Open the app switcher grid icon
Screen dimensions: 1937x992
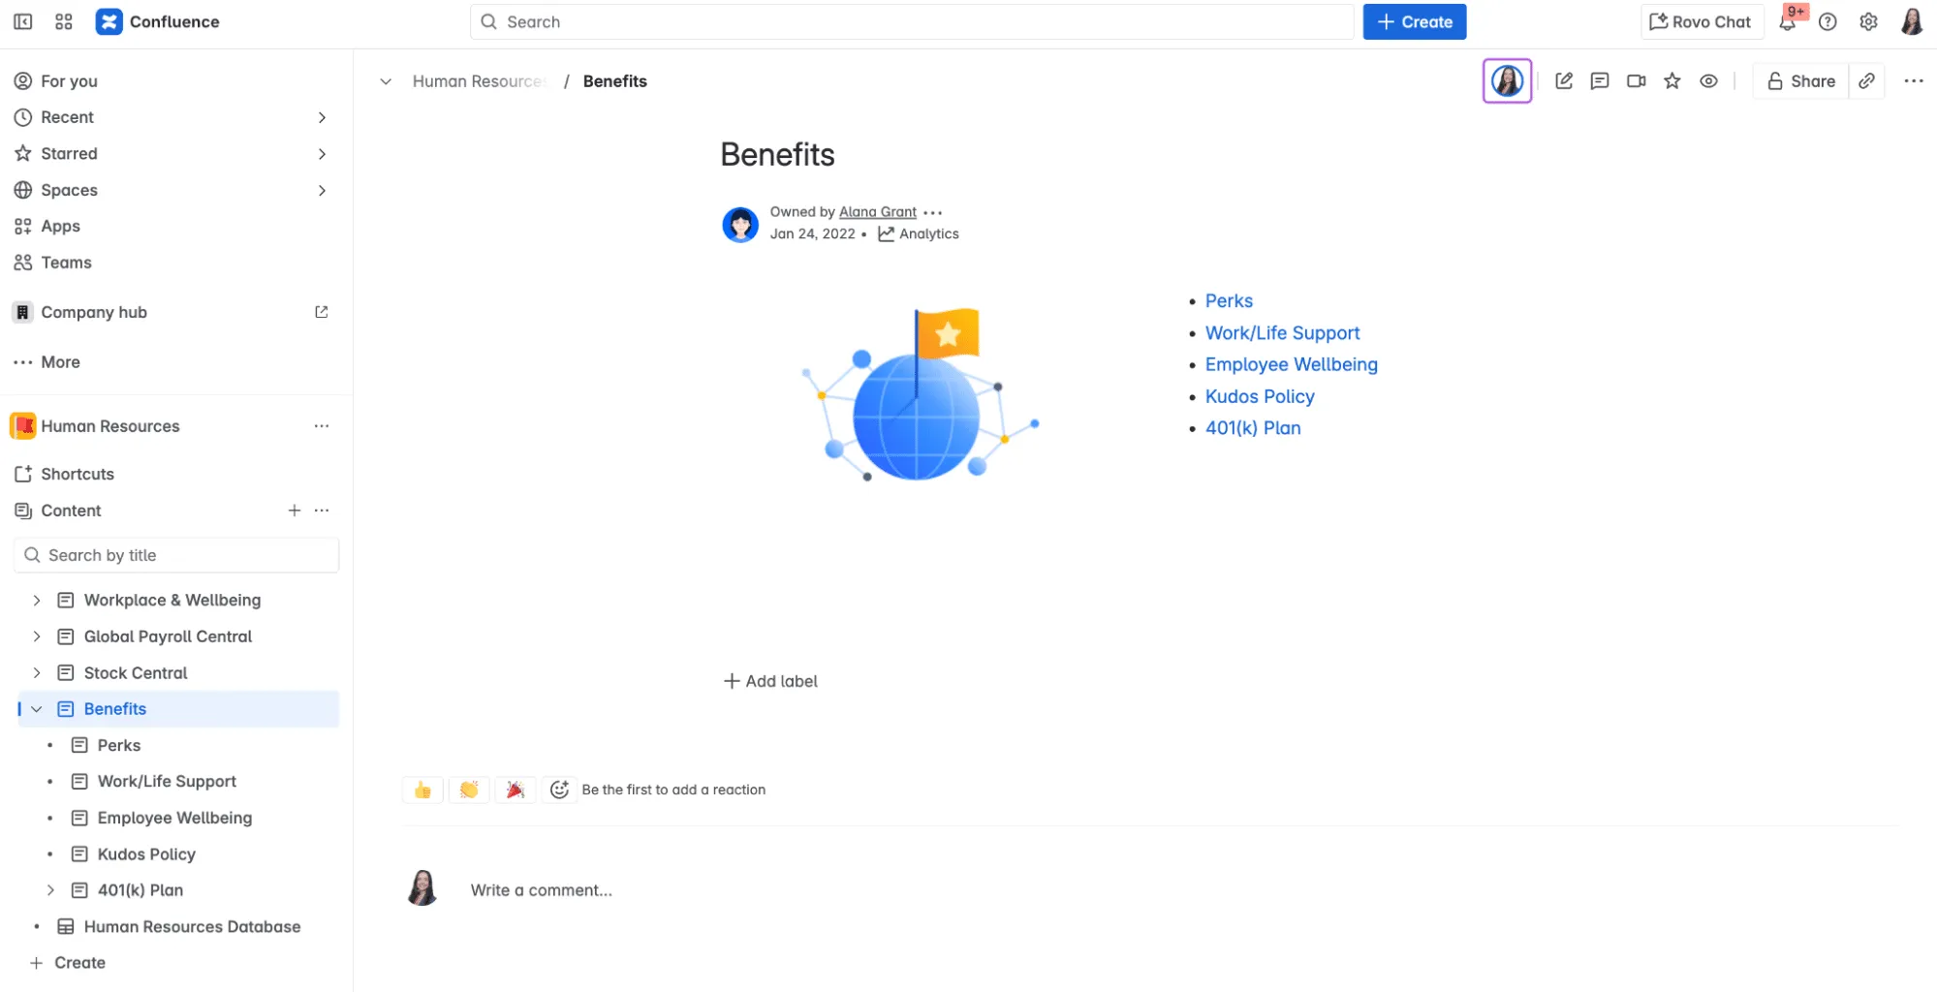pyautogui.click(x=64, y=22)
